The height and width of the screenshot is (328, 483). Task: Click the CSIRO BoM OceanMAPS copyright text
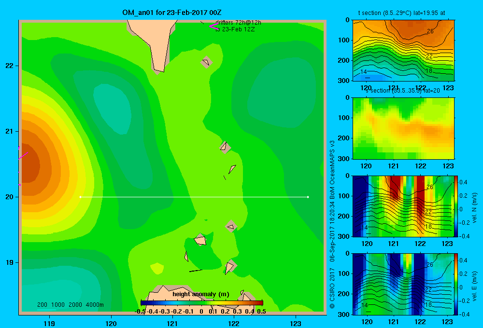(x=332, y=224)
